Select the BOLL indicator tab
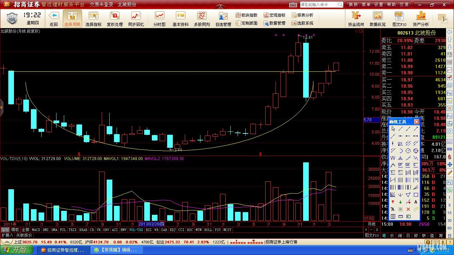The height and width of the screenshot is (255, 454). [x=208, y=230]
